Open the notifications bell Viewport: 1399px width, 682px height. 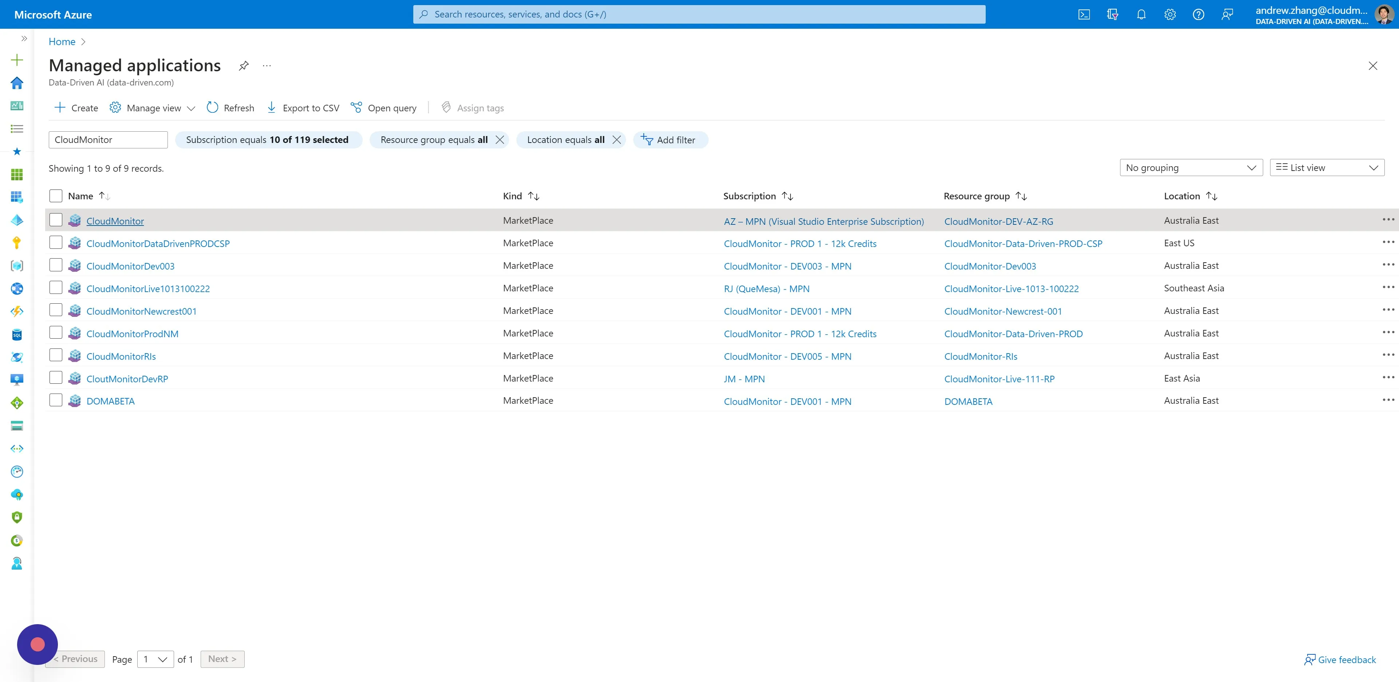pyautogui.click(x=1141, y=15)
